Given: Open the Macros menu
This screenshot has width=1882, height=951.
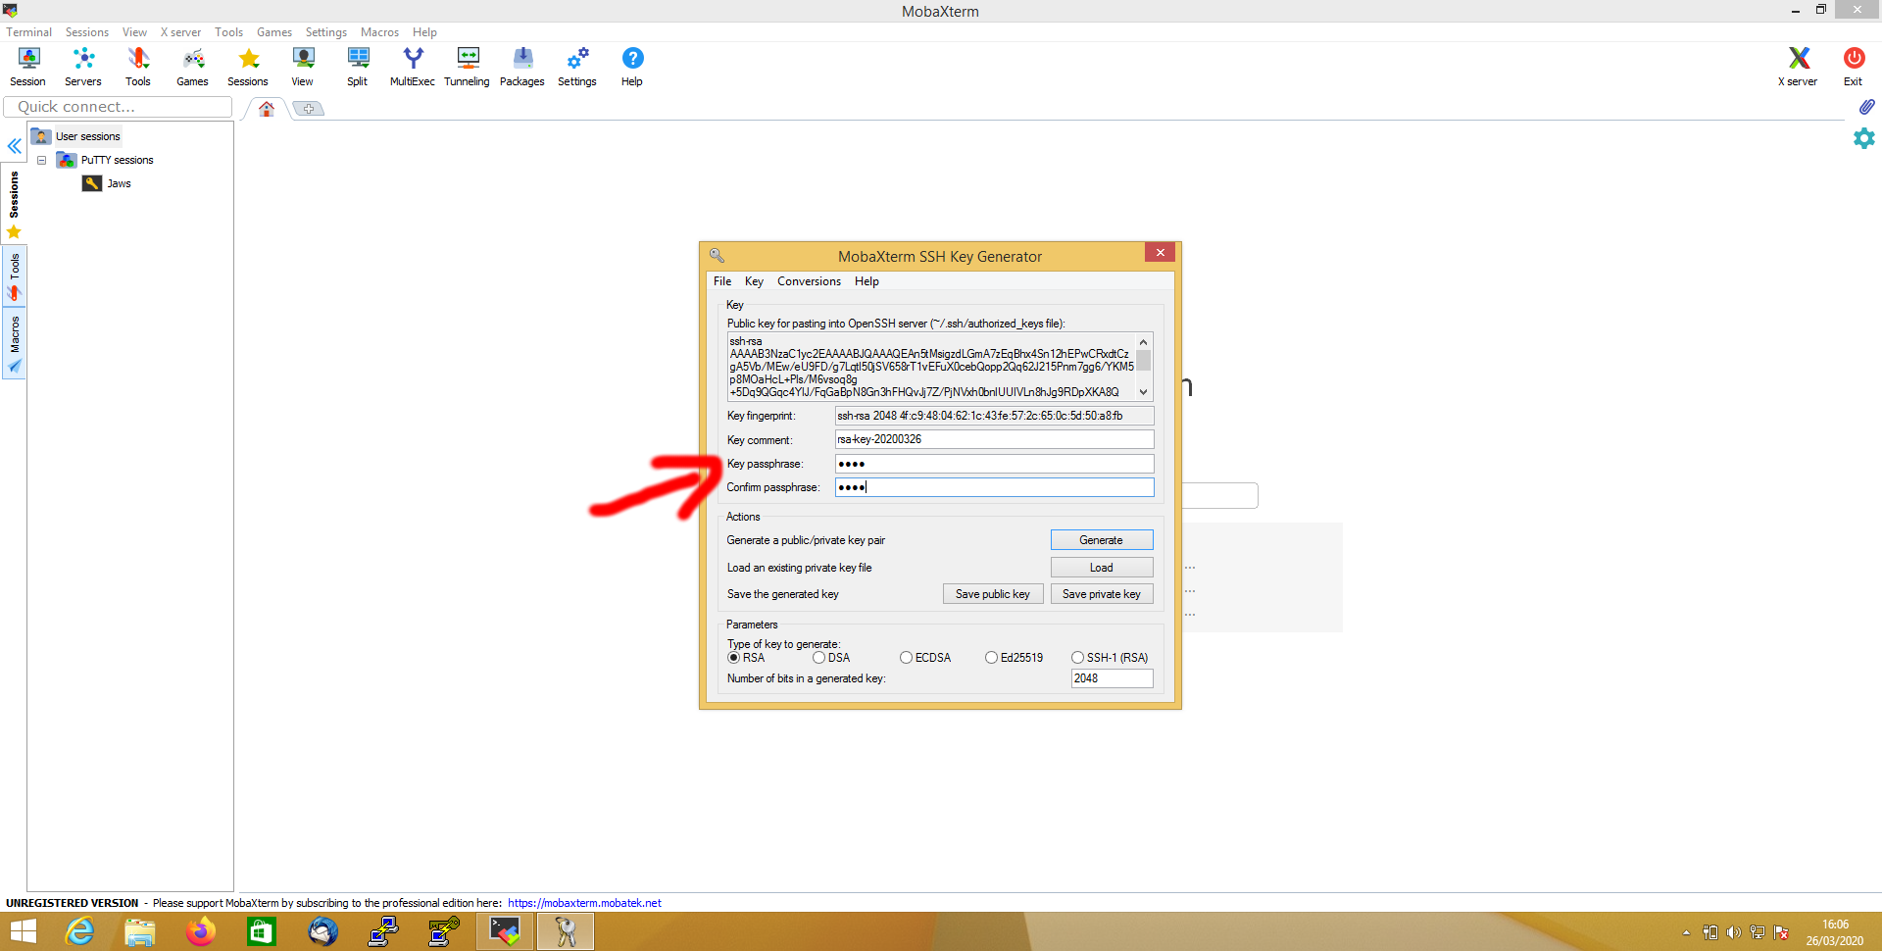Looking at the screenshot, I should click(x=379, y=32).
